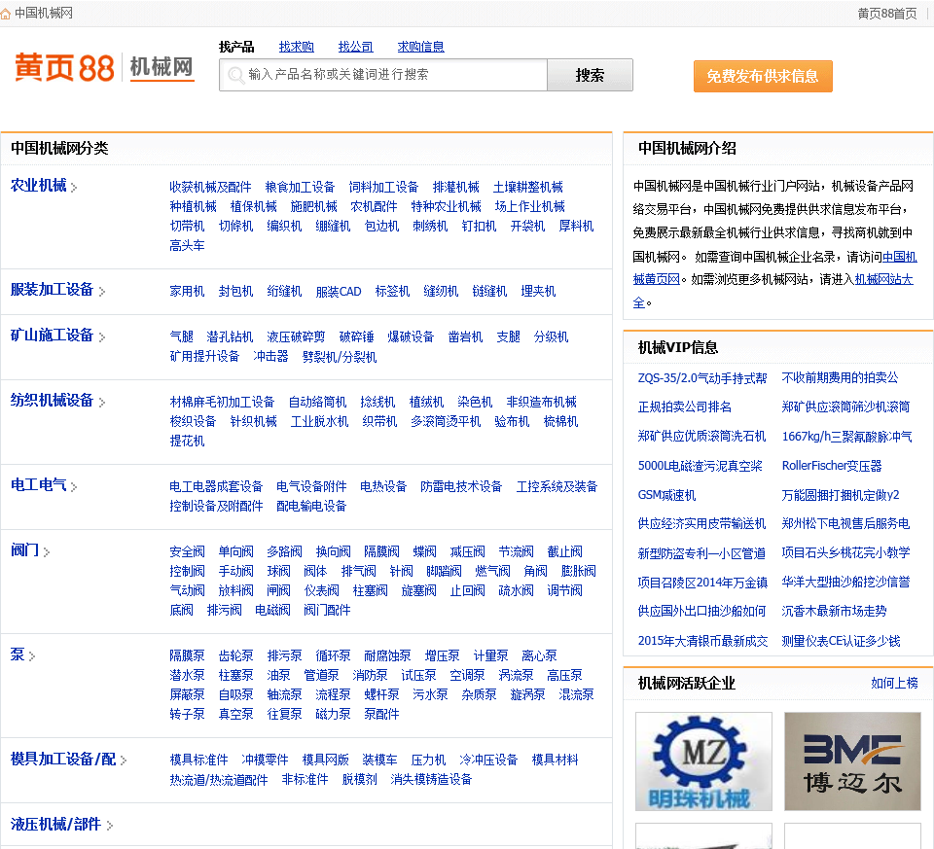
Task: Open GSM减速机 VIP link
Action: pyautogui.click(x=666, y=495)
